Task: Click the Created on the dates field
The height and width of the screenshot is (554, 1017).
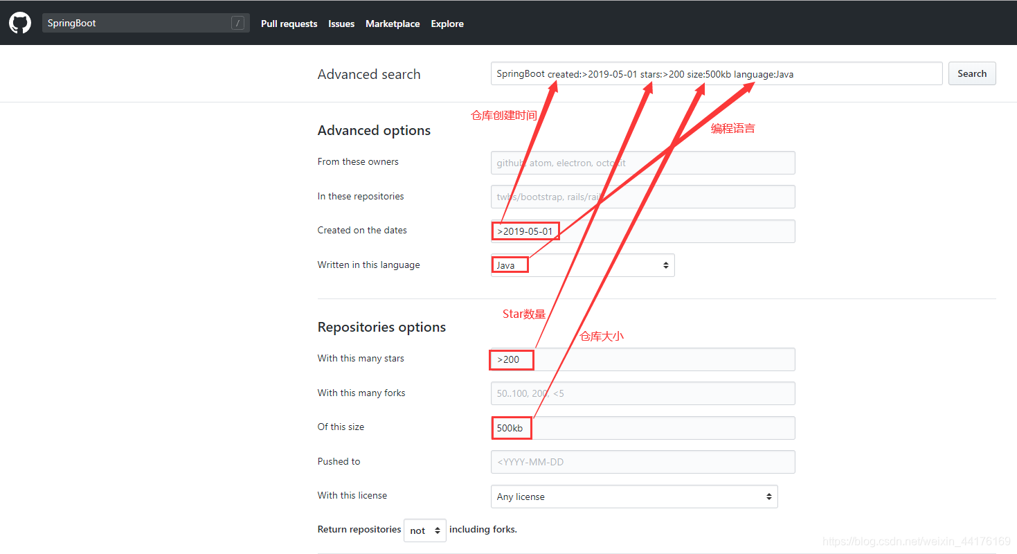Action: (x=642, y=231)
